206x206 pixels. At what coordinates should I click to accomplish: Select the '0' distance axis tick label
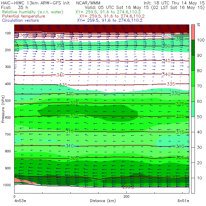point(14,197)
